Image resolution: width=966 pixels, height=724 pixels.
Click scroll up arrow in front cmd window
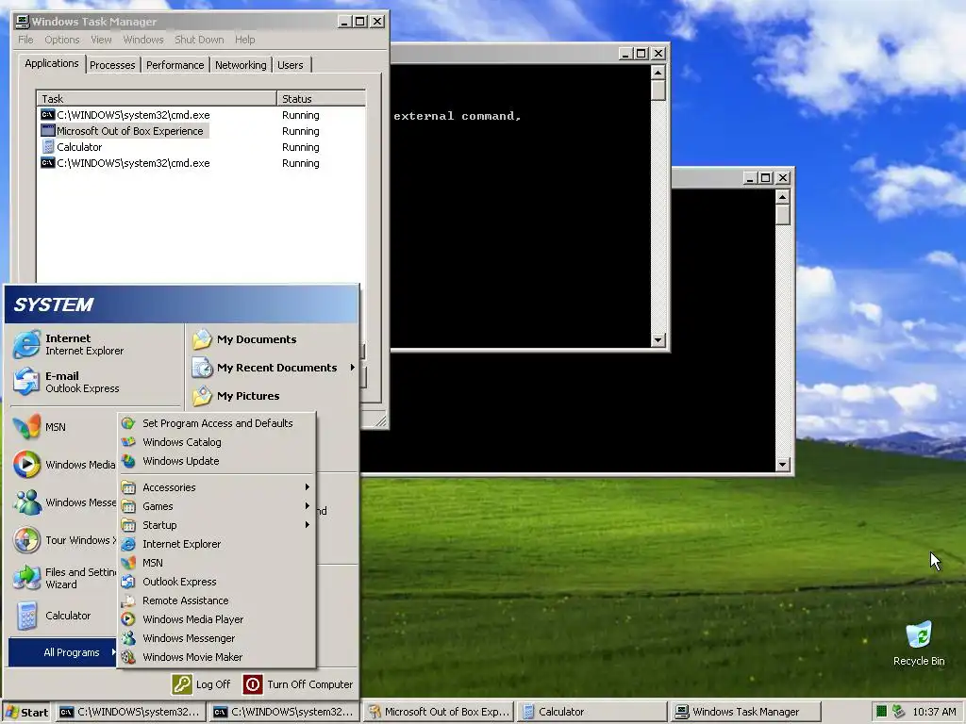[x=658, y=73]
